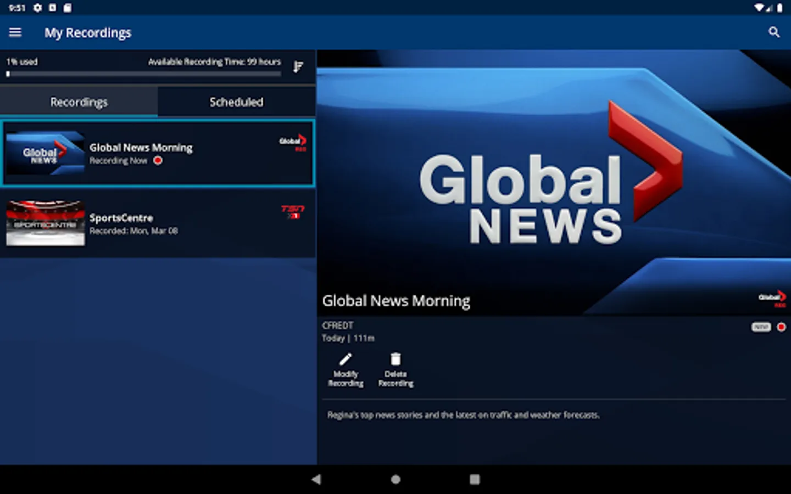Click the storage usage progress bar
This screenshot has height=494, width=791.
tap(144, 74)
